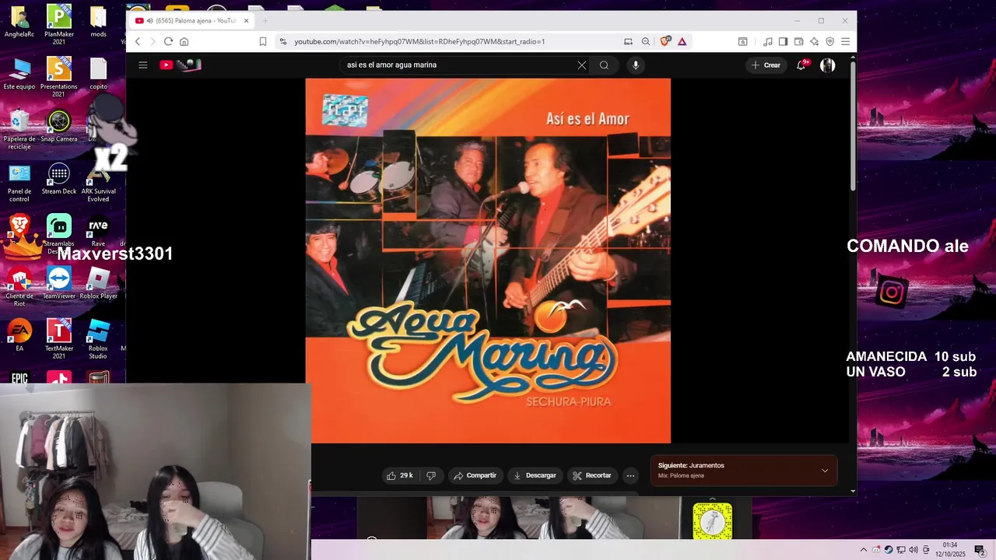This screenshot has width=996, height=560.
Task: Click the Compartir share button
Action: [x=475, y=475]
